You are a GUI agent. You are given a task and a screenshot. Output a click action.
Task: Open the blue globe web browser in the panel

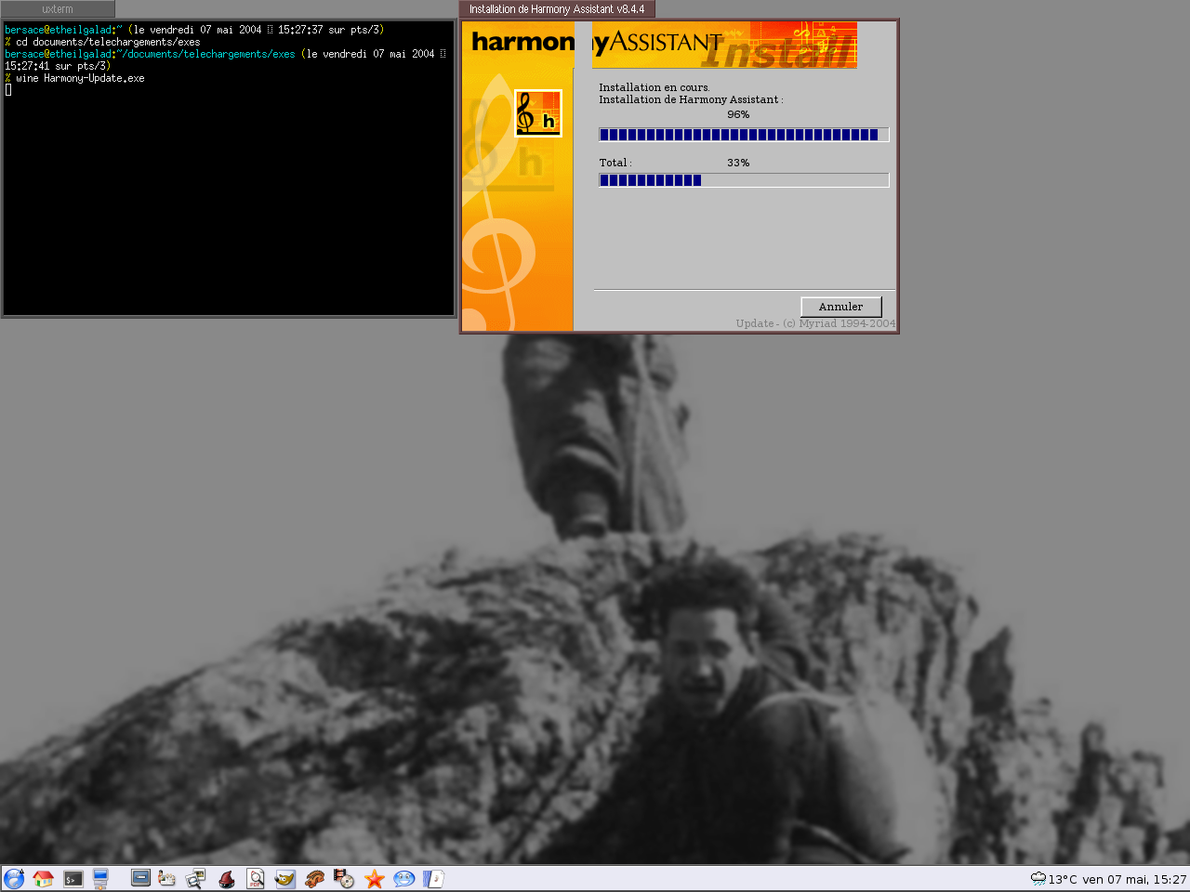[x=14, y=879]
